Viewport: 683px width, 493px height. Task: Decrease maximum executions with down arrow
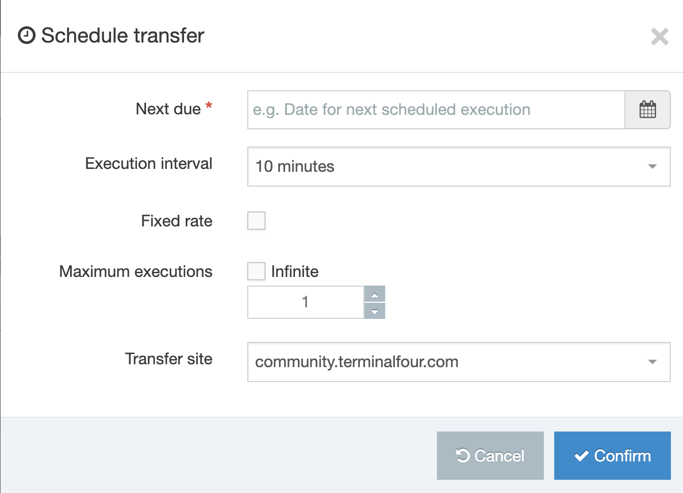[374, 311]
